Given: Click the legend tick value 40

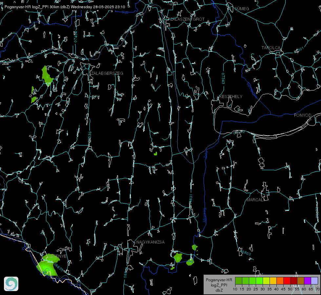Looking at the screenshot, I should (276, 289).
